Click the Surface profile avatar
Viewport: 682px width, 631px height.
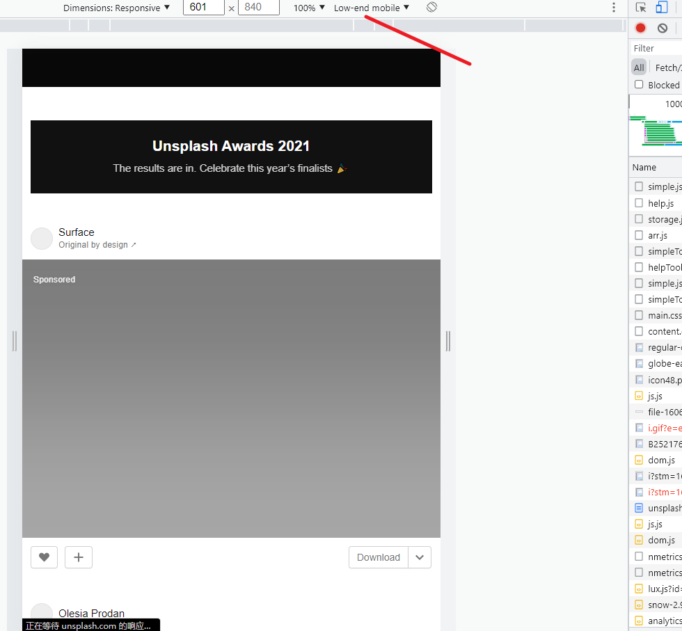coord(42,239)
